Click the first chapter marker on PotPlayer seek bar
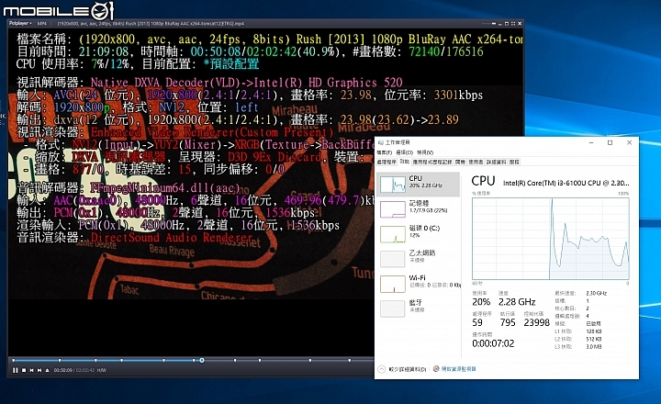Screen dimensions: 661x404 click(x=14, y=360)
